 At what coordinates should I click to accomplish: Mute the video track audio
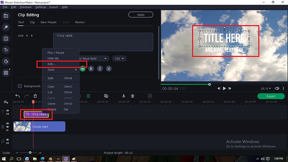coord(8,127)
